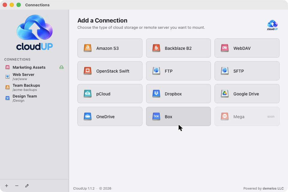Click the green mounted-drive icon by Marketing Assets
Viewport: 288px width, 192px height.
pyautogui.click(x=61, y=67)
